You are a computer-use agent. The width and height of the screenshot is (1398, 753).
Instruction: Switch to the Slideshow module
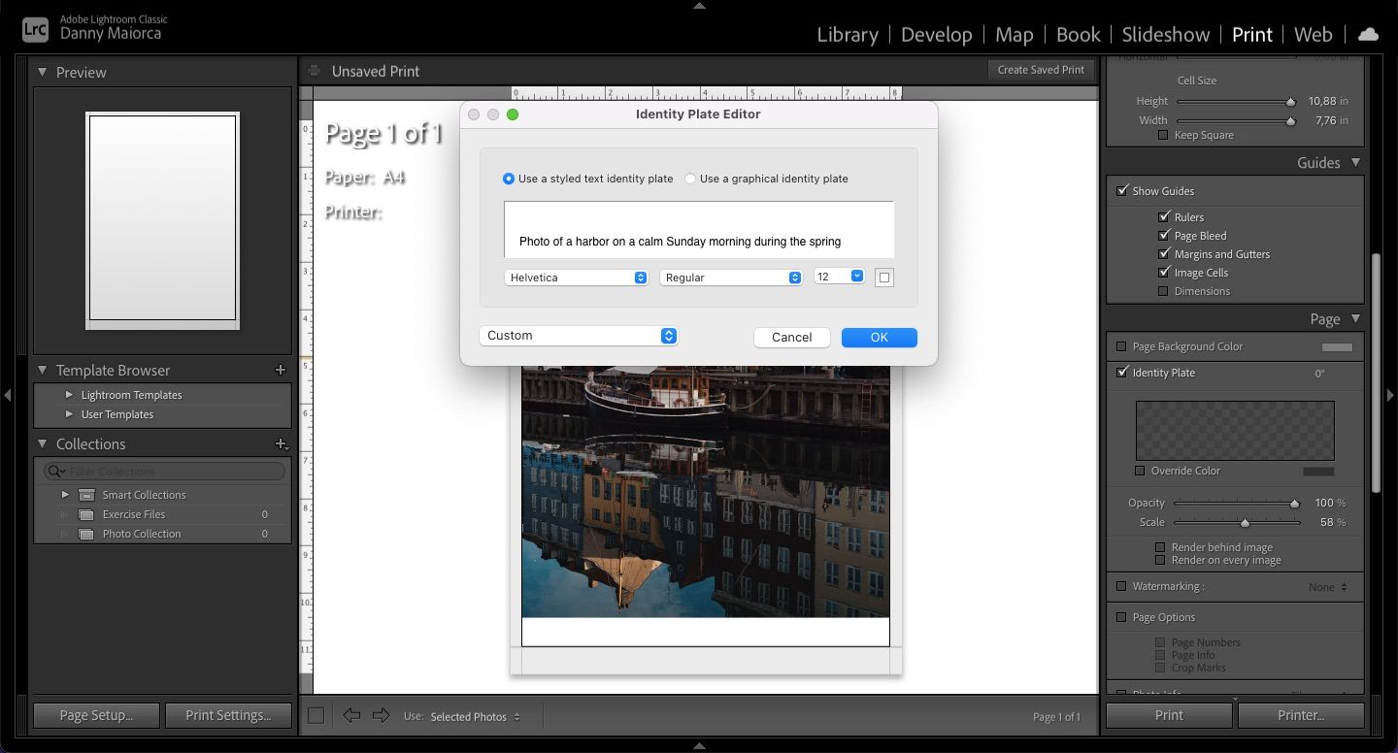click(x=1166, y=35)
